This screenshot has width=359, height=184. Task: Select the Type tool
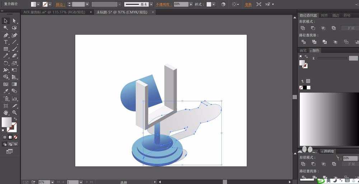[x=6, y=42]
